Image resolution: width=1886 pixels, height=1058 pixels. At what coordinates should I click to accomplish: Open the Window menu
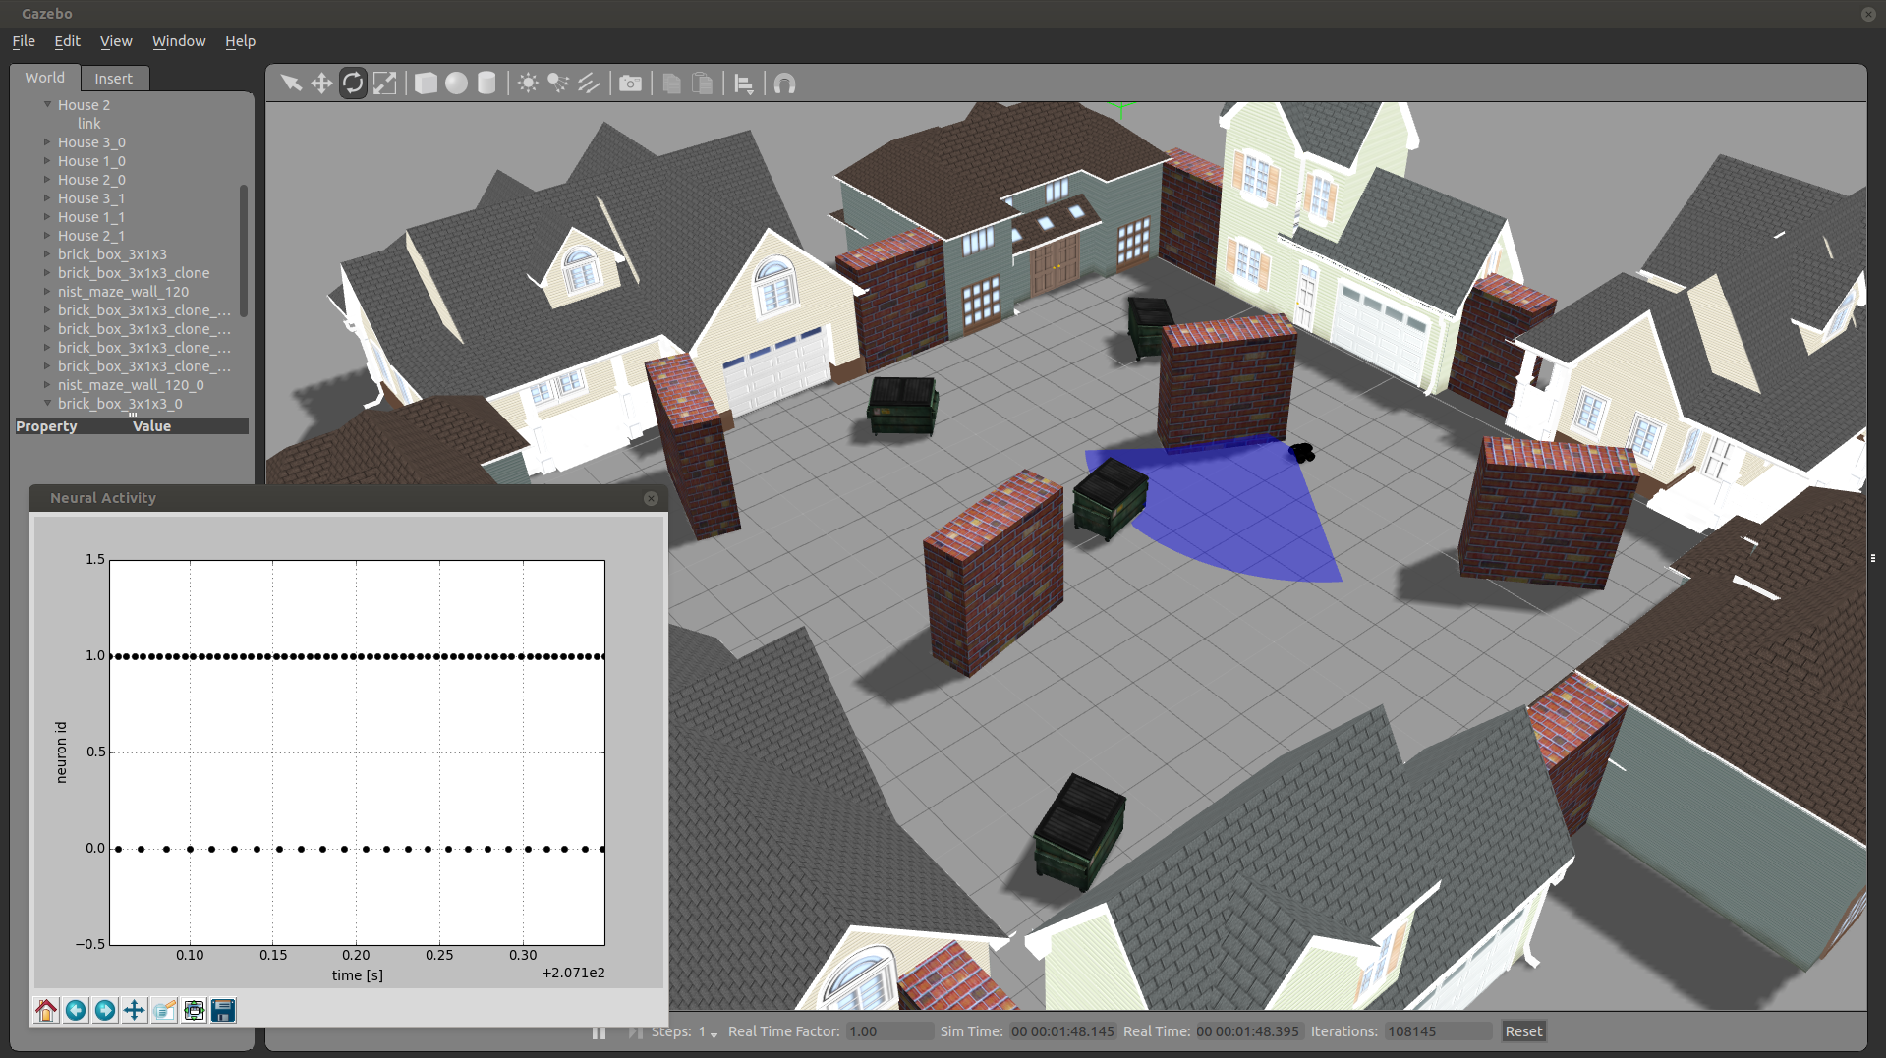[x=179, y=41]
